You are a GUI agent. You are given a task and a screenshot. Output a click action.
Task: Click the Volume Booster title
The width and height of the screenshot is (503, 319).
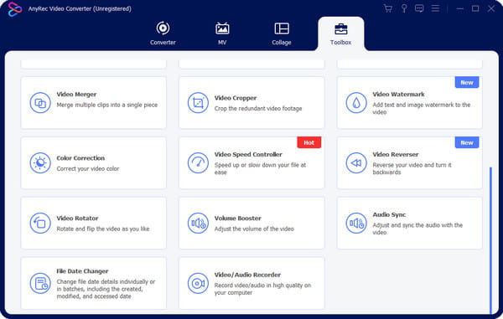click(238, 219)
